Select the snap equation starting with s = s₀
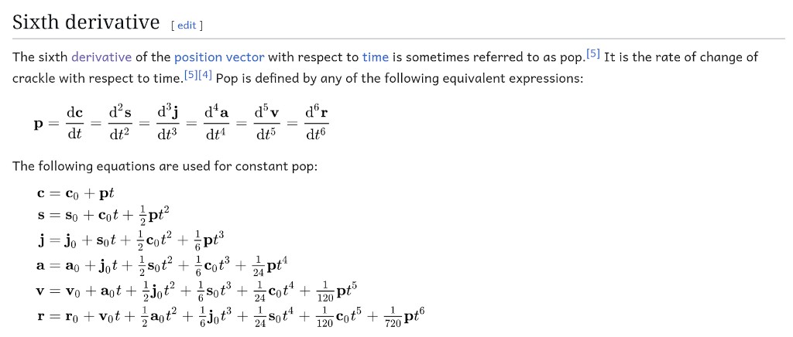 (x=101, y=217)
